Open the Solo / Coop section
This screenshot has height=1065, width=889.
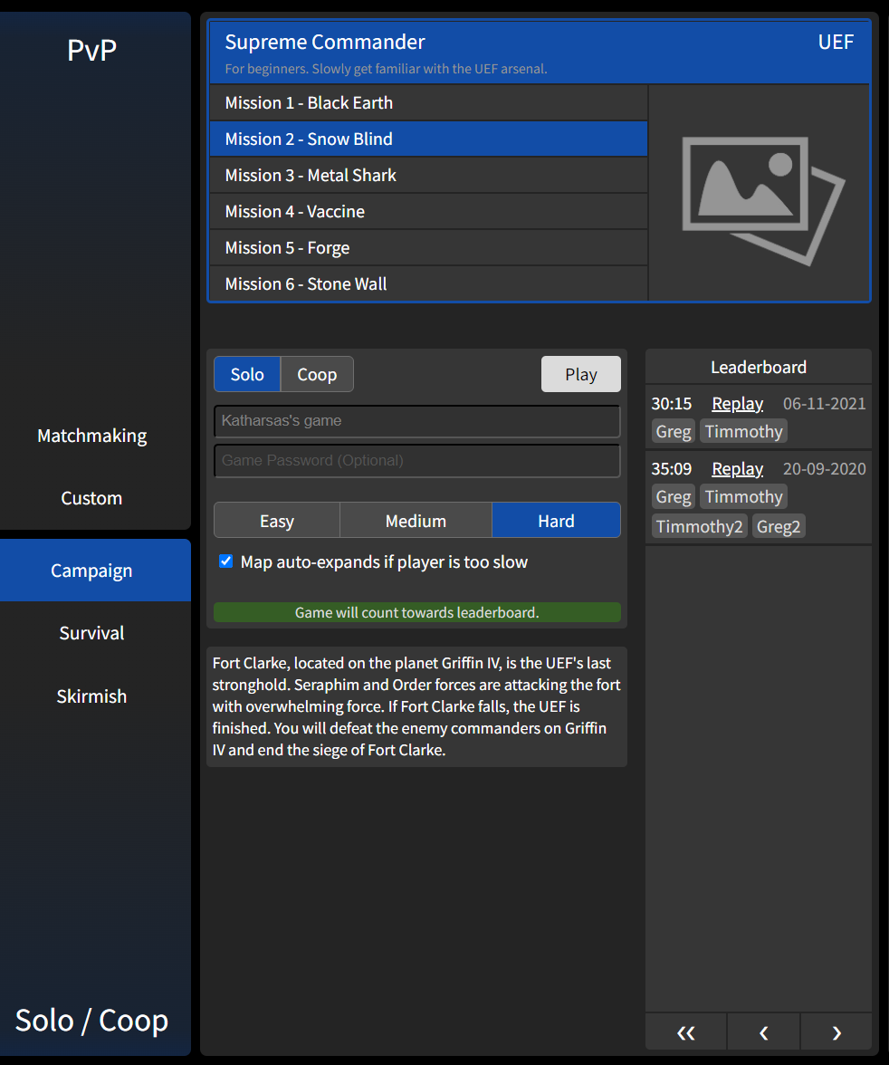tap(91, 1020)
